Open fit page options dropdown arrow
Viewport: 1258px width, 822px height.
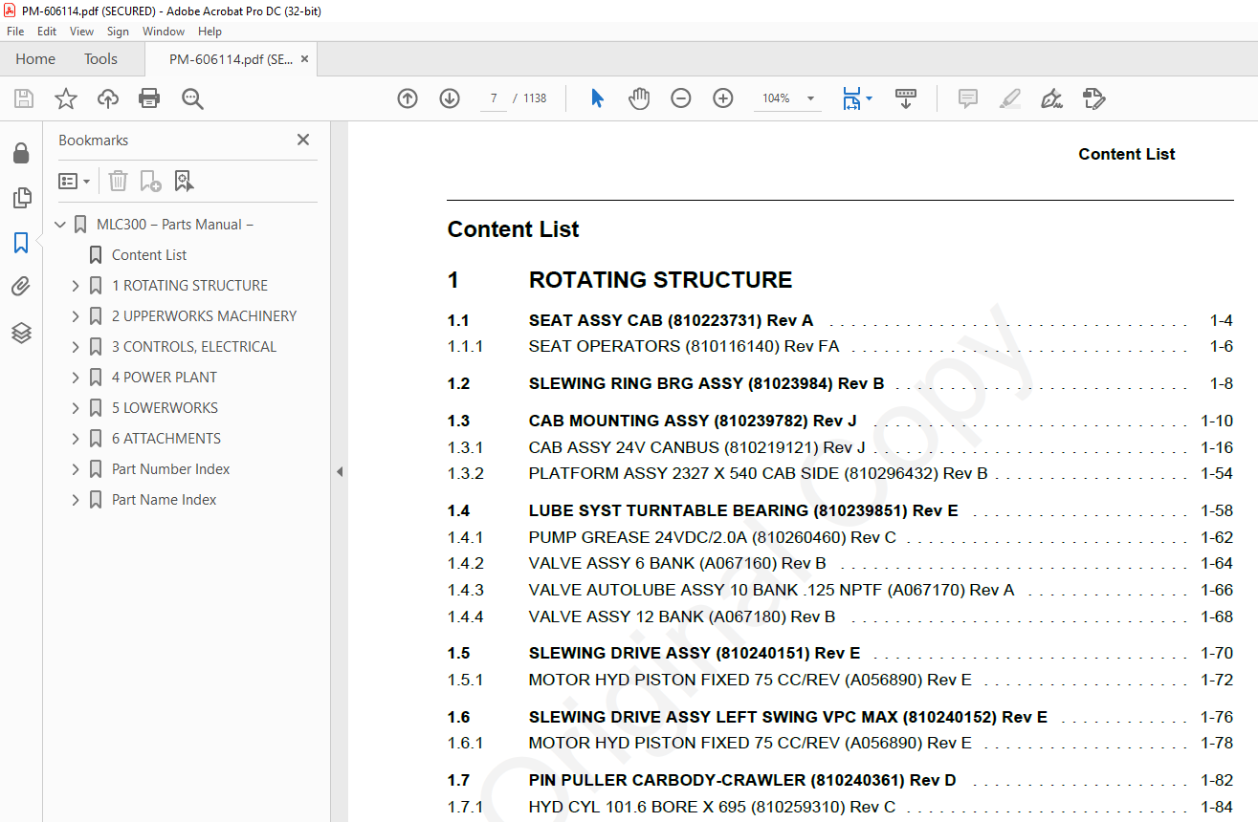tap(869, 97)
